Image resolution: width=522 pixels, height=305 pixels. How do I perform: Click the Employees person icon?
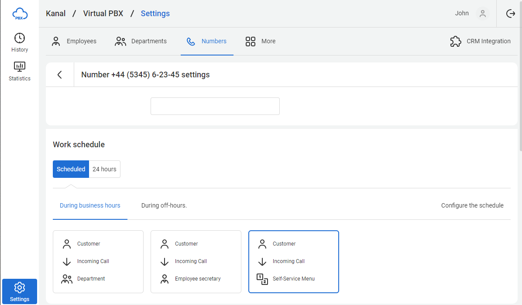click(x=56, y=42)
